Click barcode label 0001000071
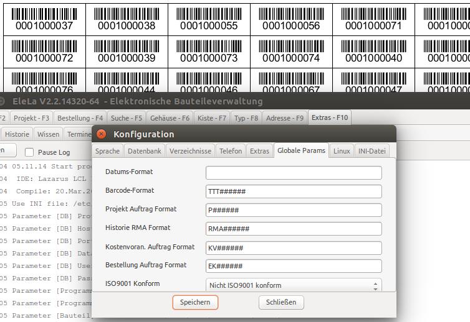 (373, 19)
